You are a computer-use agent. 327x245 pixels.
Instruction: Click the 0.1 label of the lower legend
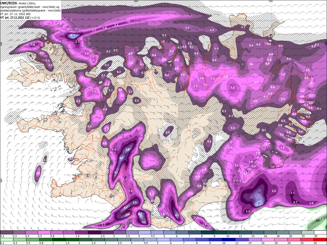click(2, 243)
